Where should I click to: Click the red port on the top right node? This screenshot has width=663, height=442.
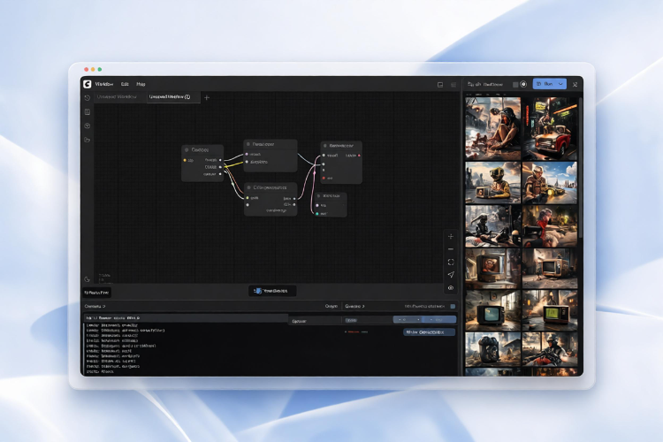click(x=324, y=178)
